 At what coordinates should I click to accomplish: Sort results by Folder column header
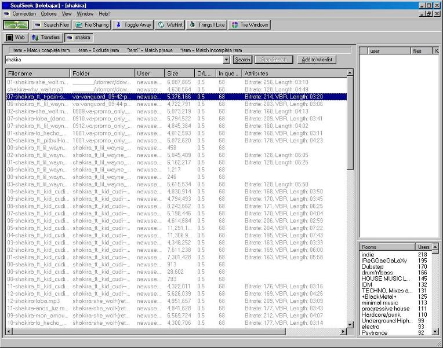(x=102, y=74)
